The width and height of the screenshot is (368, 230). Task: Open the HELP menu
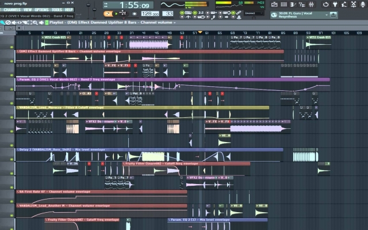pyautogui.click(x=69, y=10)
